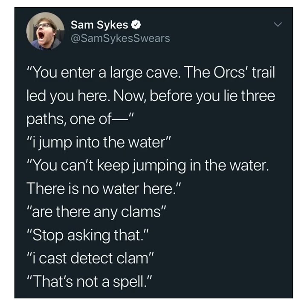Viewport: 307px width, 307px height.
Task: Open Sam Sykes' profile picture
Action: [46, 31]
